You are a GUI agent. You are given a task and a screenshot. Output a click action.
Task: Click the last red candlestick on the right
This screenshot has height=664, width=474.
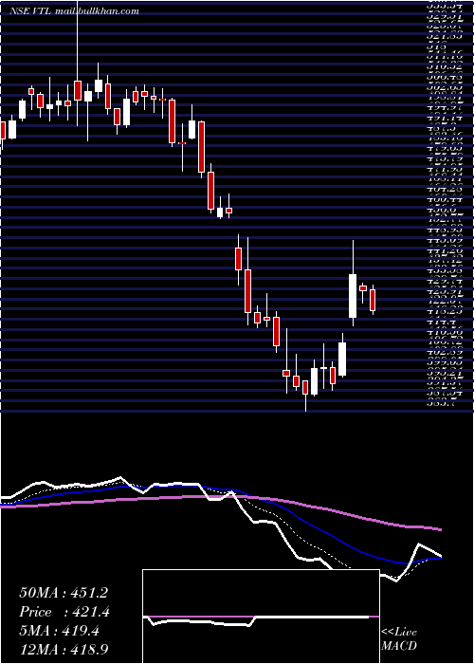click(x=373, y=300)
